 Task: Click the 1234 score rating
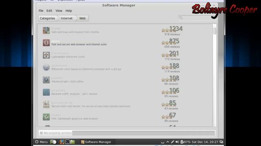(176, 29)
